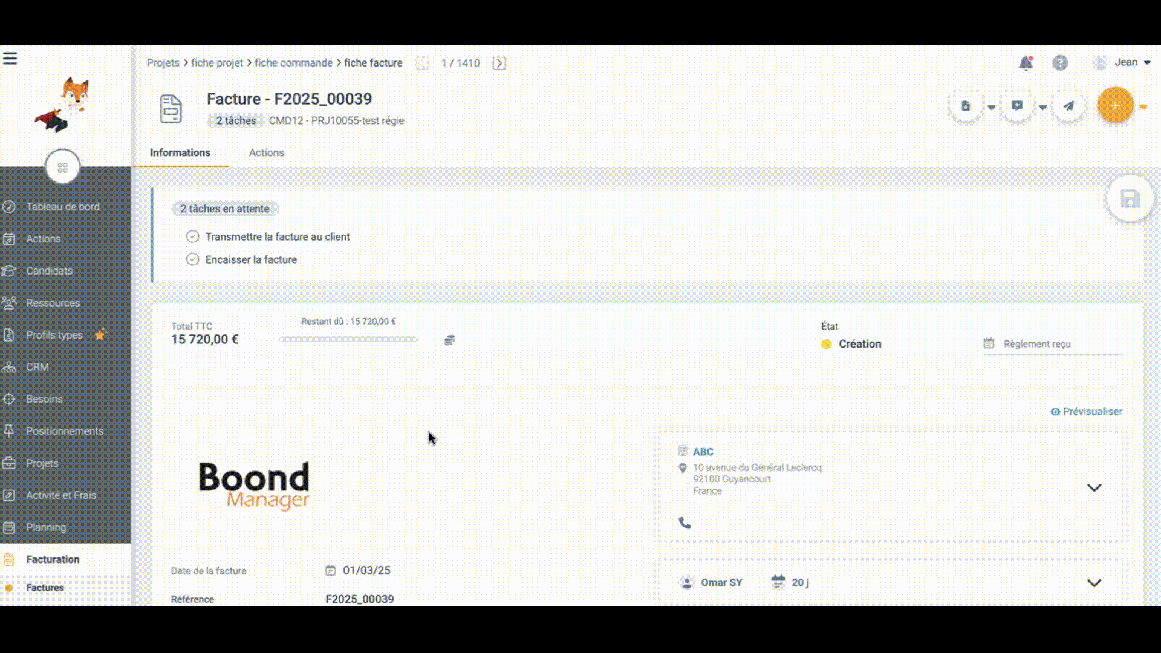The height and width of the screenshot is (653, 1161).
Task: Switch to the Actions tab
Action: [267, 152]
